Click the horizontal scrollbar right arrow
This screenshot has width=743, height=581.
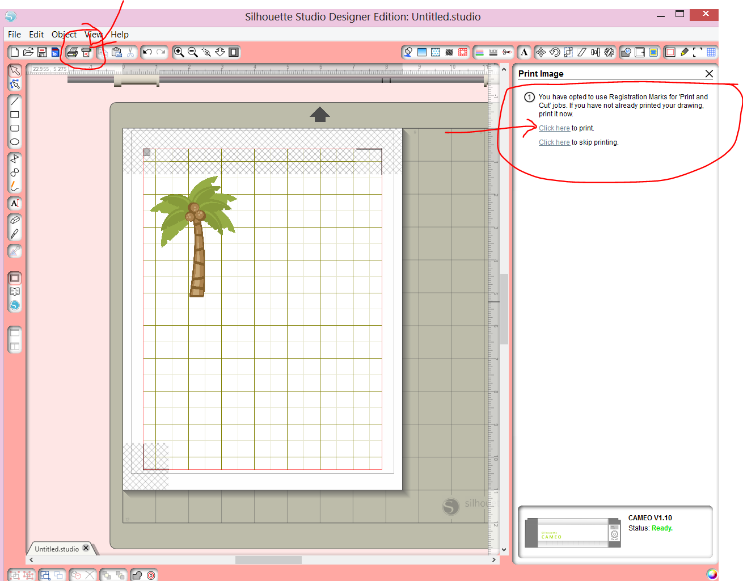494,560
